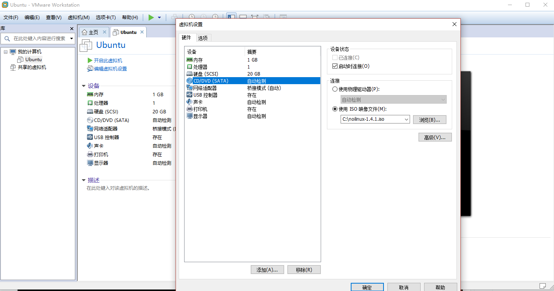554x291 pixels.
Task: Toggle the 已连接(C) checkbox
Action: tap(335, 58)
